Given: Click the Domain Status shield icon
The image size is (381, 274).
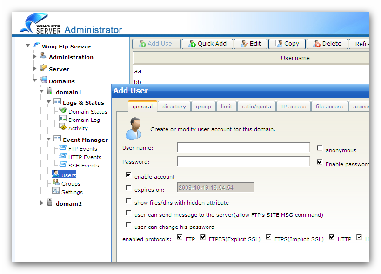Looking at the screenshot, I should pos(63,110).
